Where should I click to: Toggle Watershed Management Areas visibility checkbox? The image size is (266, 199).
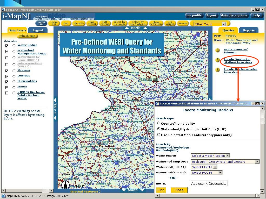pyautogui.click(x=7, y=51)
